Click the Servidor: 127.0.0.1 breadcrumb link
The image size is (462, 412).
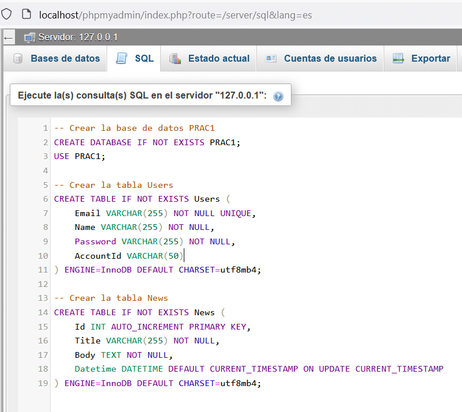coord(78,37)
